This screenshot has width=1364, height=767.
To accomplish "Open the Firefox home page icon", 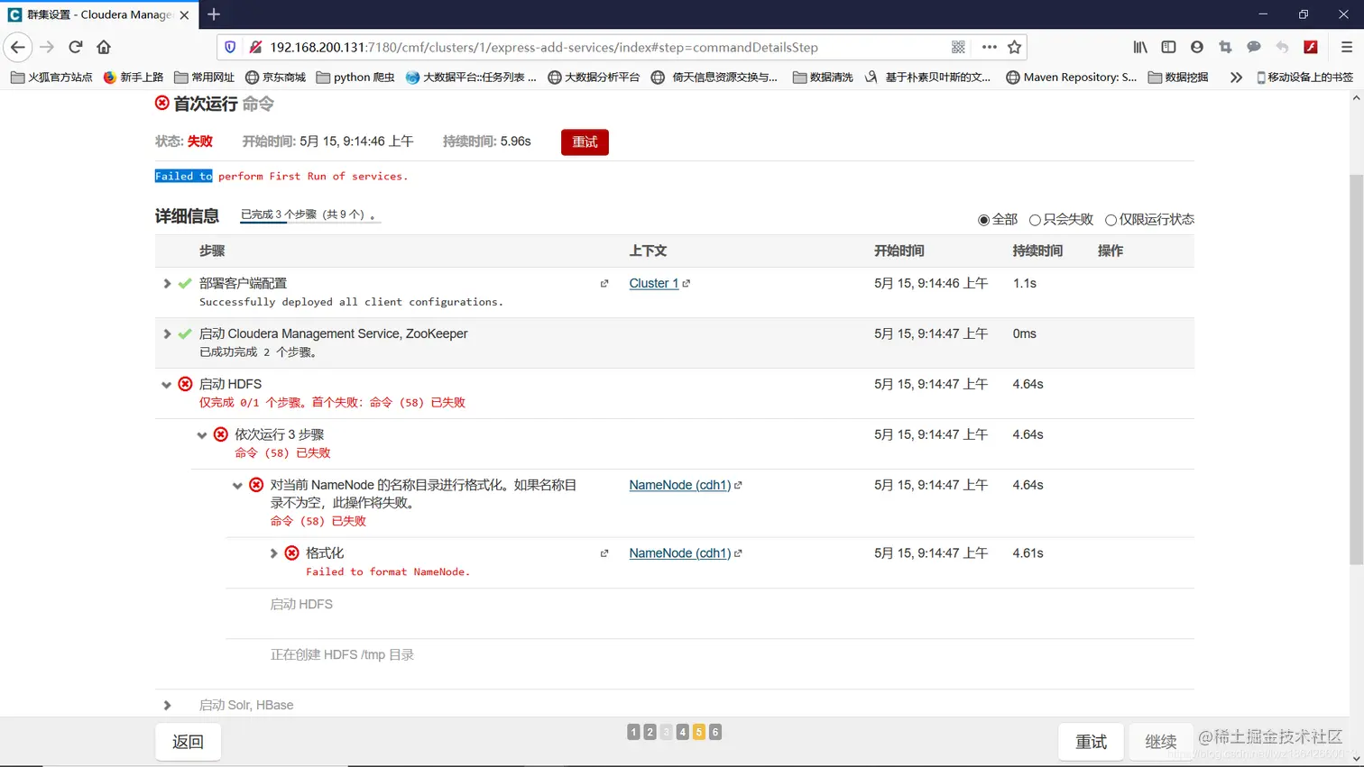I will (104, 47).
